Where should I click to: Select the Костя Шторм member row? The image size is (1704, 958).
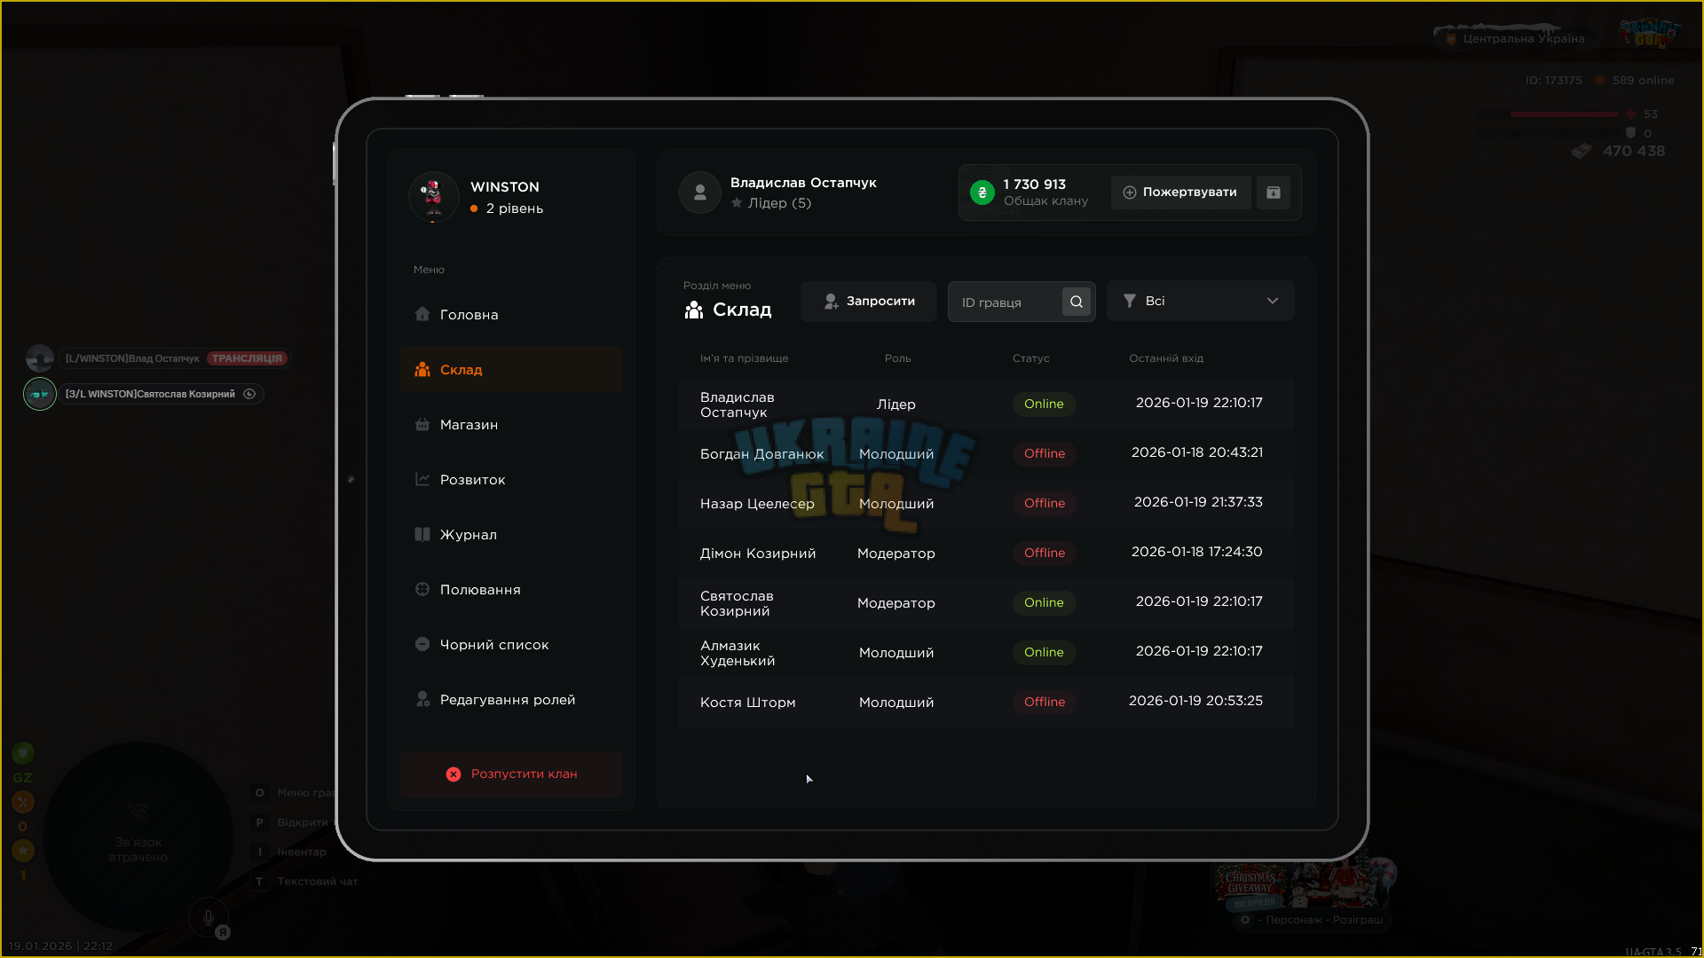pos(986,703)
